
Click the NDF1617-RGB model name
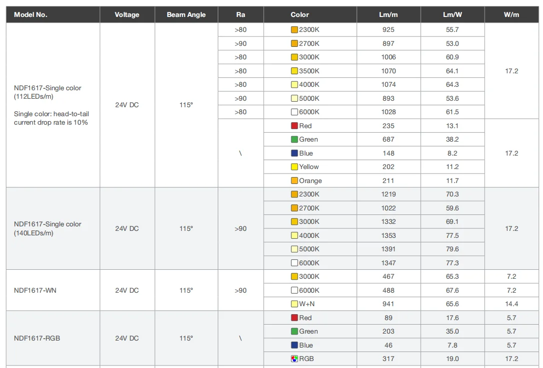click(37, 338)
